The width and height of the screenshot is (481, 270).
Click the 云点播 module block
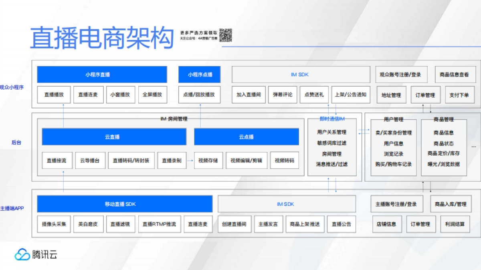pyautogui.click(x=246, y=136)
